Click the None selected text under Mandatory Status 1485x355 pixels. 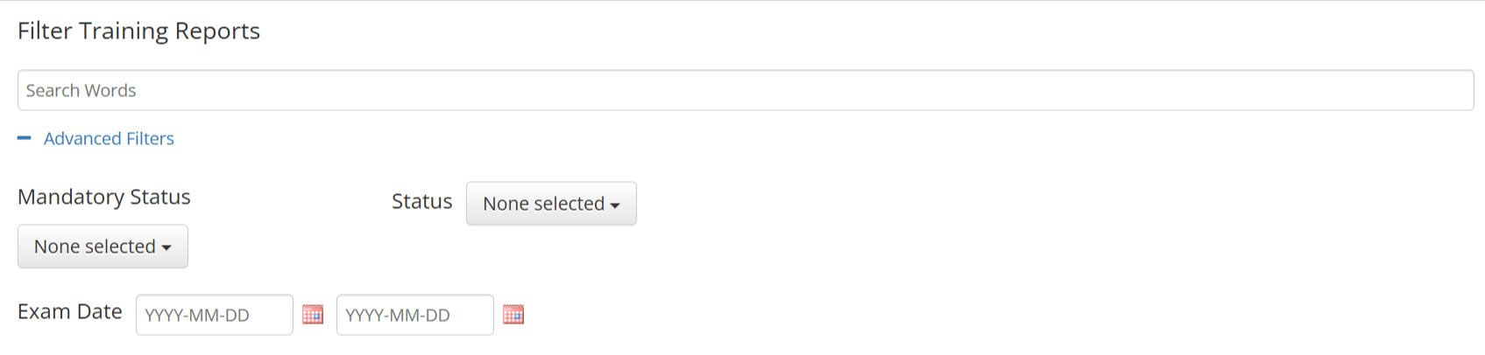[x=95, y=247]
